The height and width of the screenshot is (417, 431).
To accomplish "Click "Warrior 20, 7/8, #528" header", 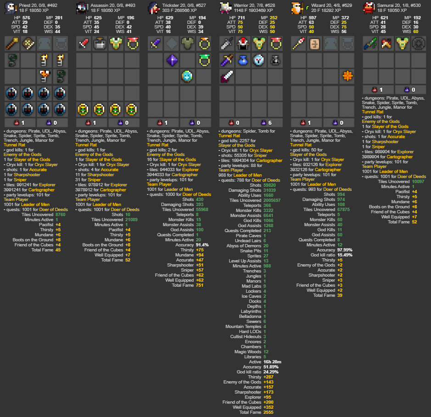I will click(255, 5).
